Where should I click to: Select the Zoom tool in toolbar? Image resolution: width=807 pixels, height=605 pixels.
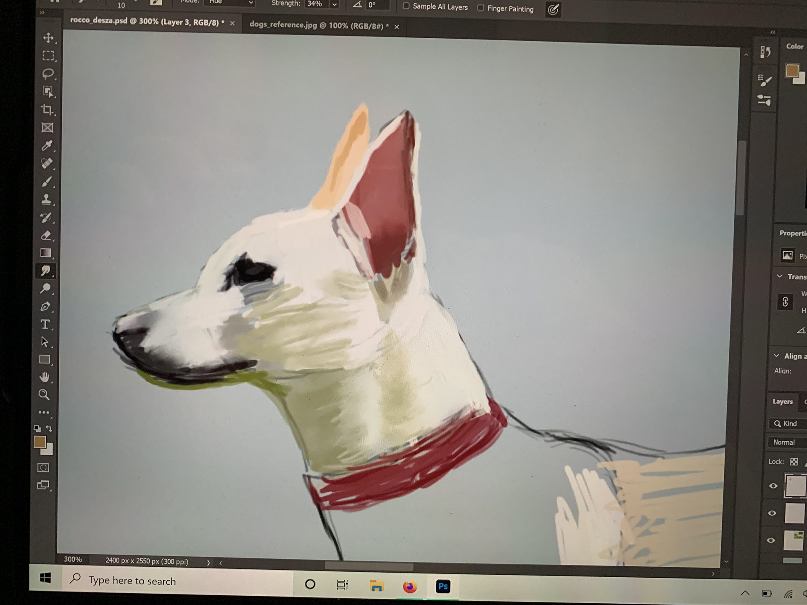(44, 395)
